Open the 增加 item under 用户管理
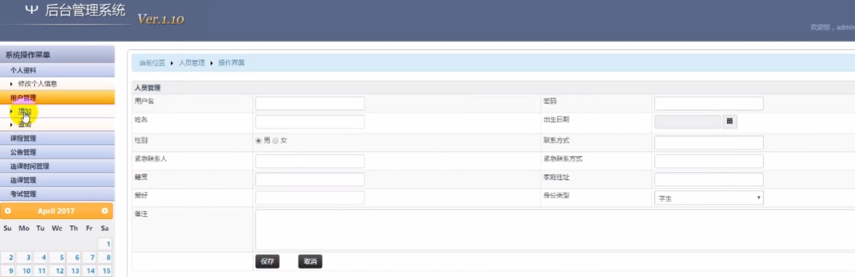Image resolution: width=855 pixels, height=277 pixels. 24,111
